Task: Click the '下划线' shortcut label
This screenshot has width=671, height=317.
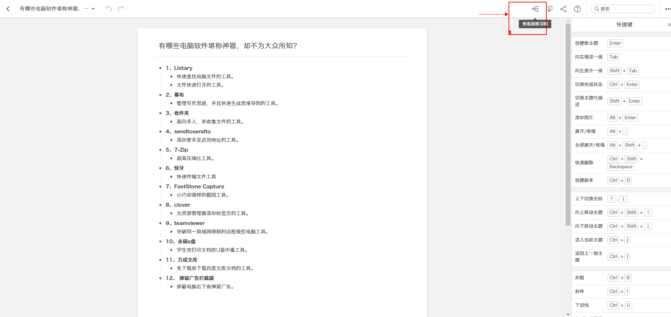Action: pyautogui.click(x=582, y=305)
